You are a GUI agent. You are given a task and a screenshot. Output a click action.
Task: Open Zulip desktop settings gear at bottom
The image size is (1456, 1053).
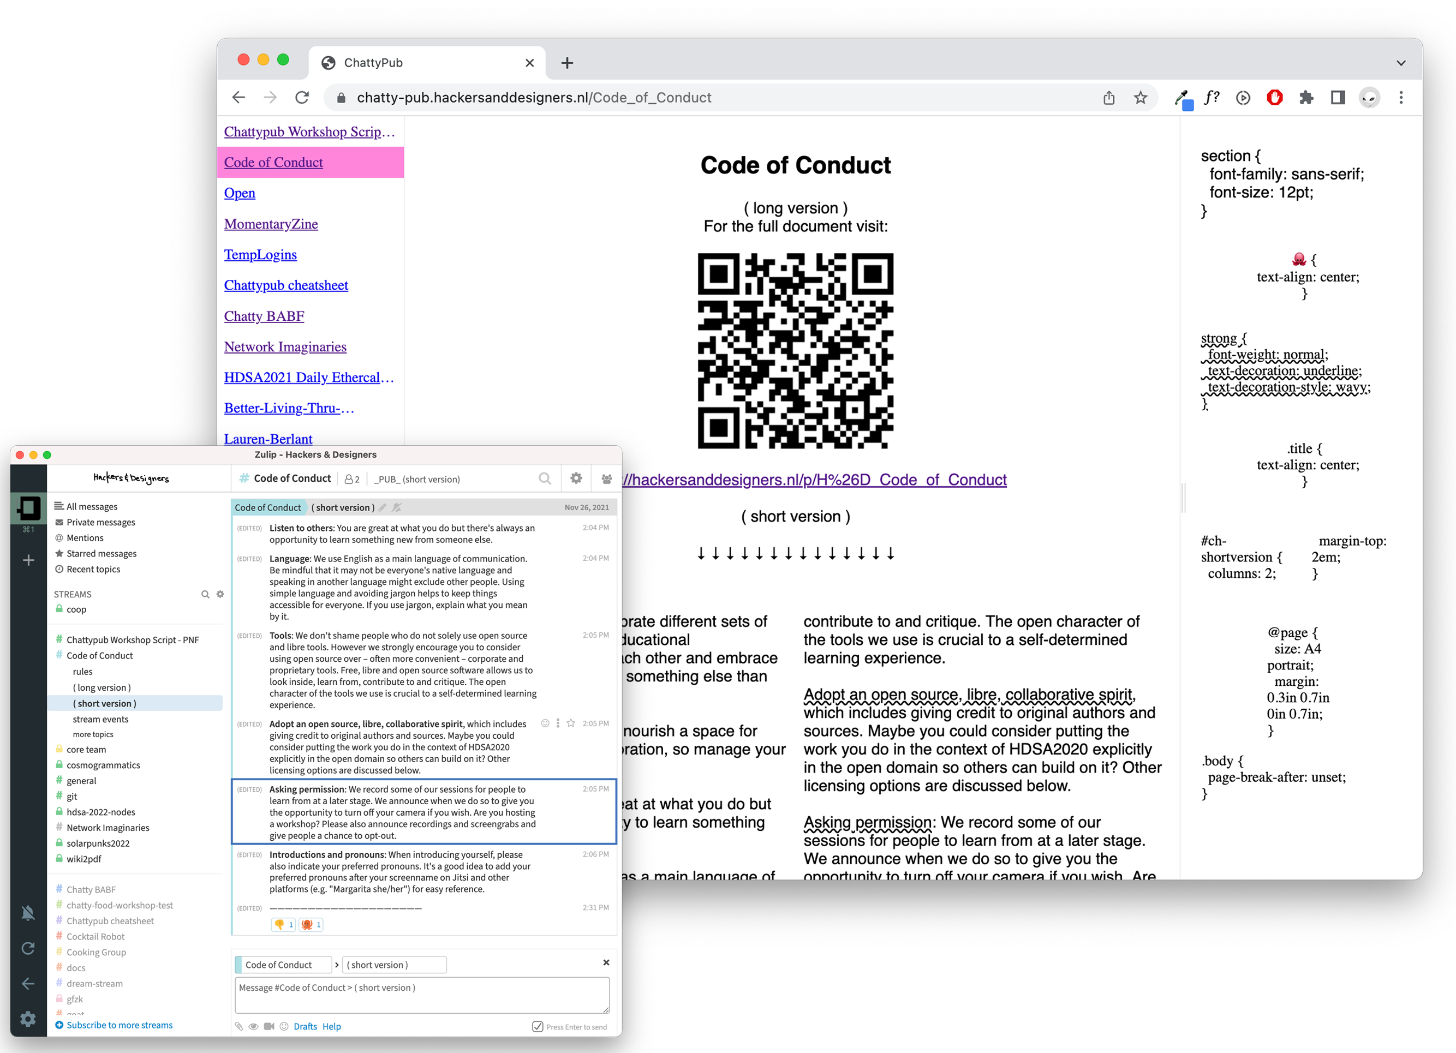pyautogui.click(x=28, y=1018)
